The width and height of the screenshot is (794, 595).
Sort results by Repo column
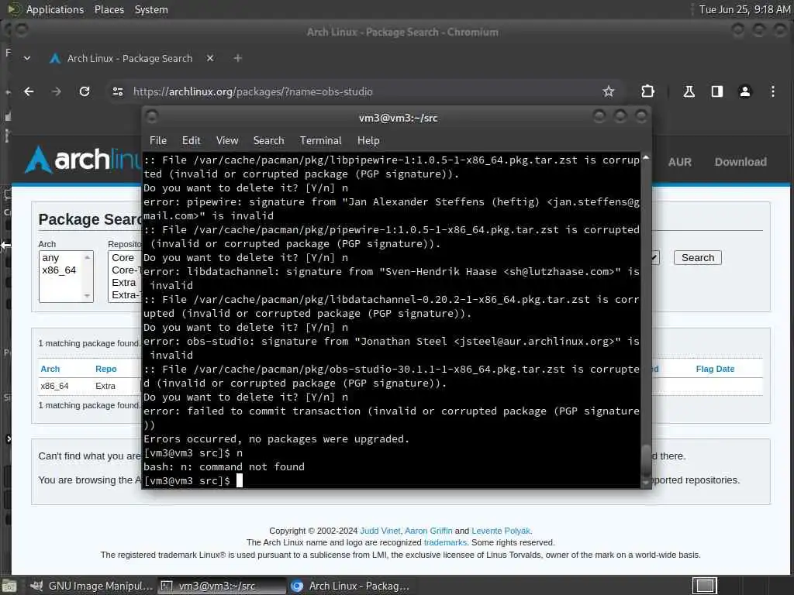pos(105,369)
